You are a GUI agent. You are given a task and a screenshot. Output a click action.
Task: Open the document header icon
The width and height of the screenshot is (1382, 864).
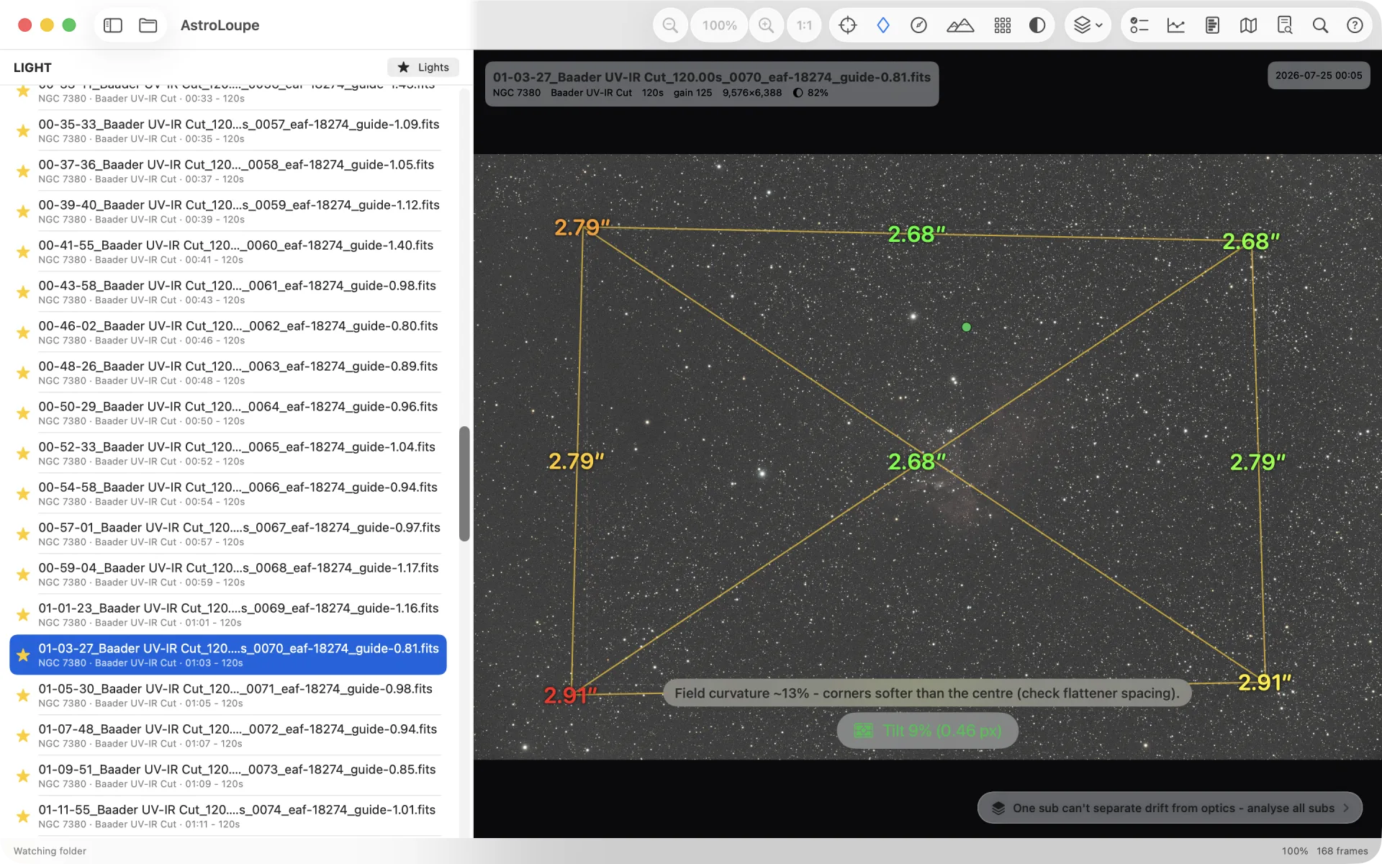click(x=1212, y=25)
